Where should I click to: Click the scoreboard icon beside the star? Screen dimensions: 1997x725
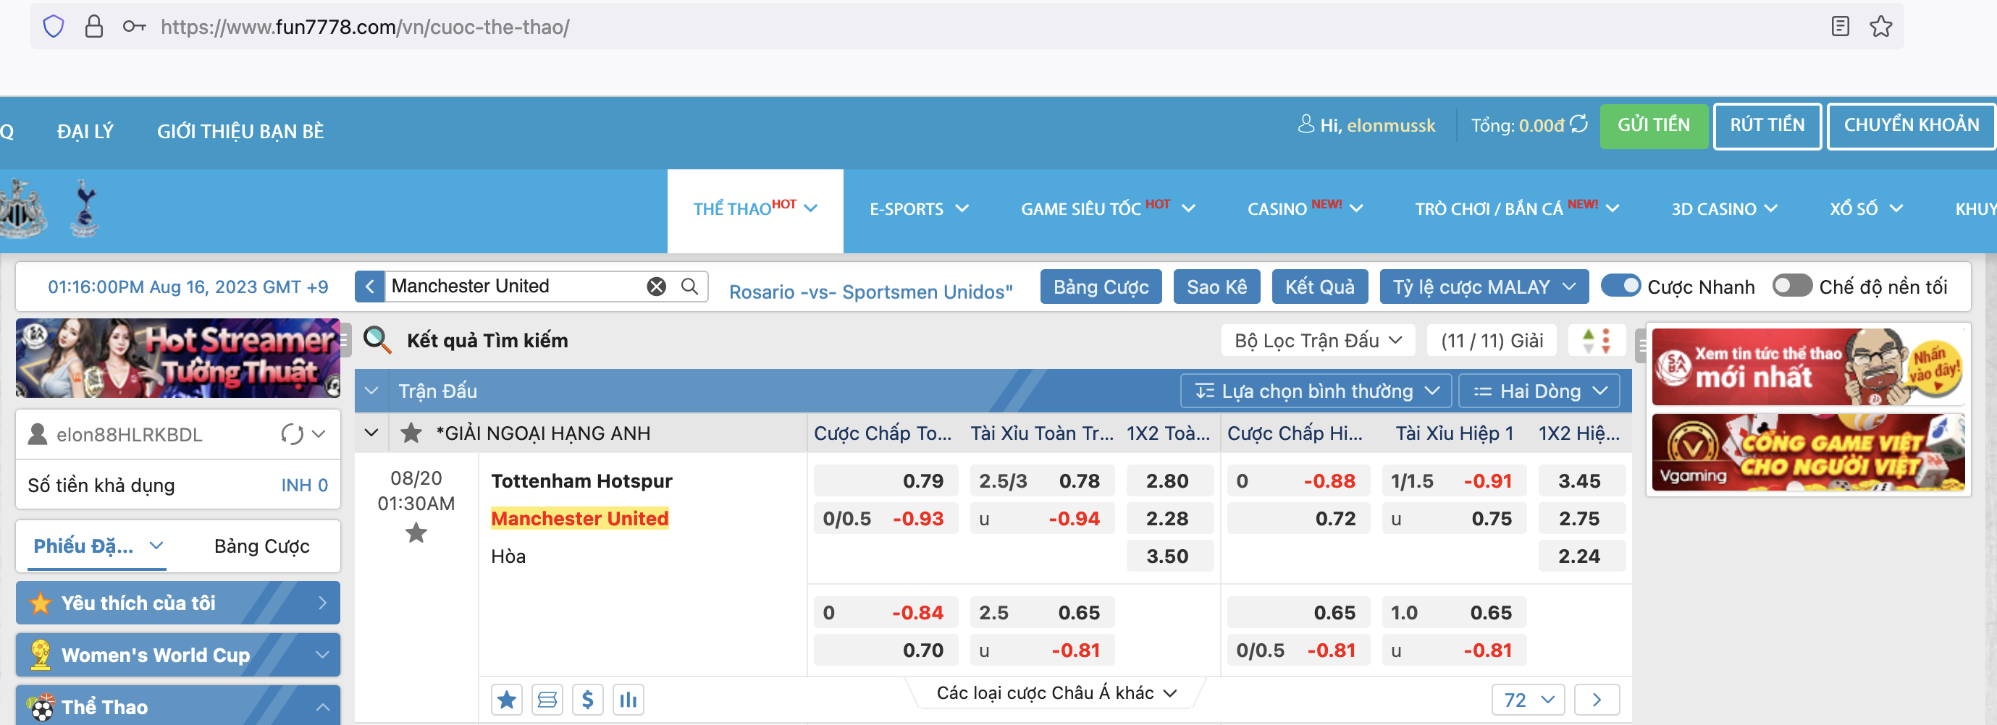click(547, 700)
